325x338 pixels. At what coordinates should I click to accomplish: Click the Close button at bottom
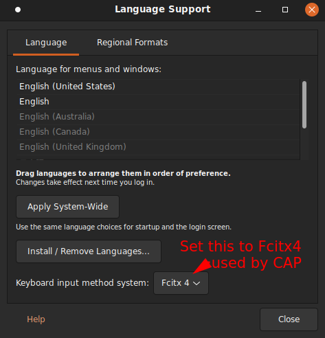click(289, 319)
